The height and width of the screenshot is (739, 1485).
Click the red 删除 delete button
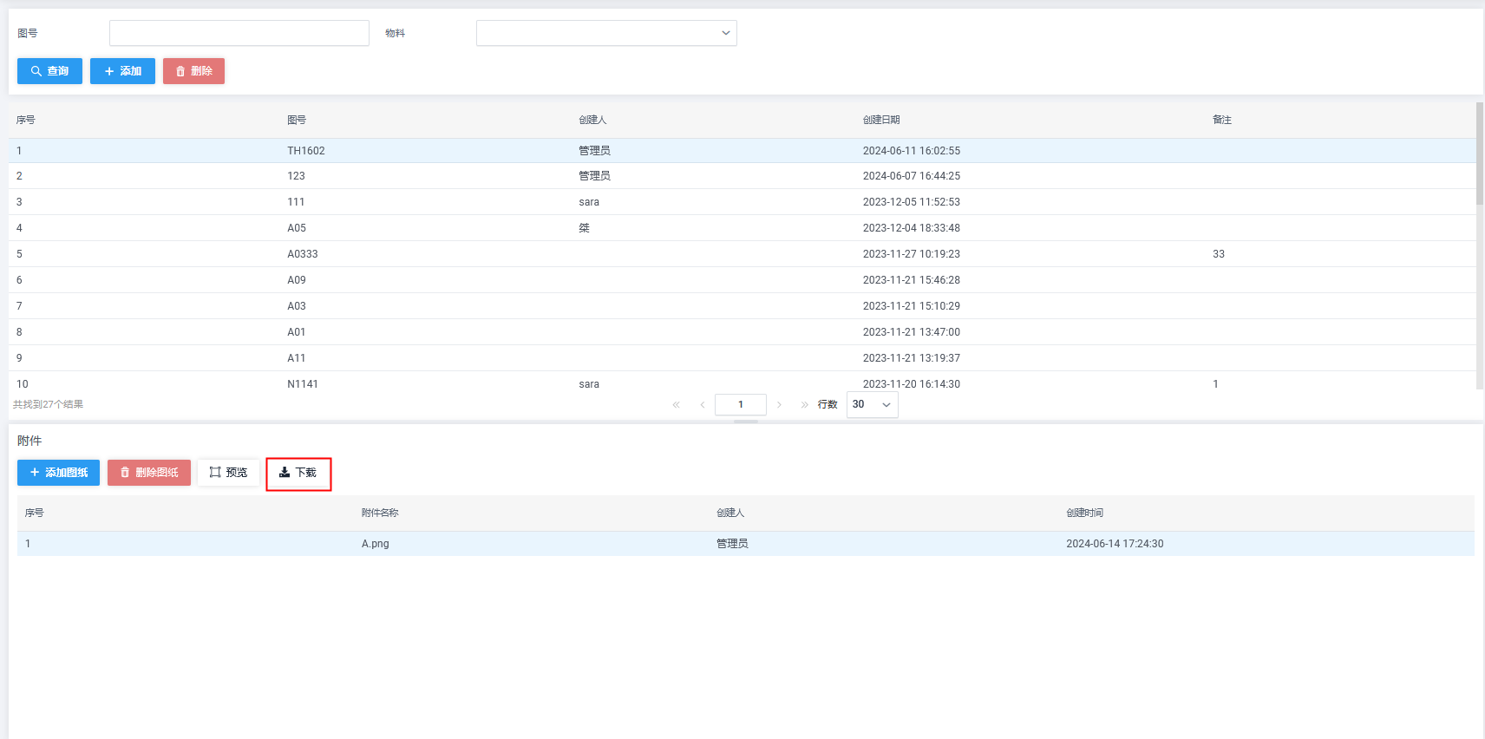coord(193,71)
